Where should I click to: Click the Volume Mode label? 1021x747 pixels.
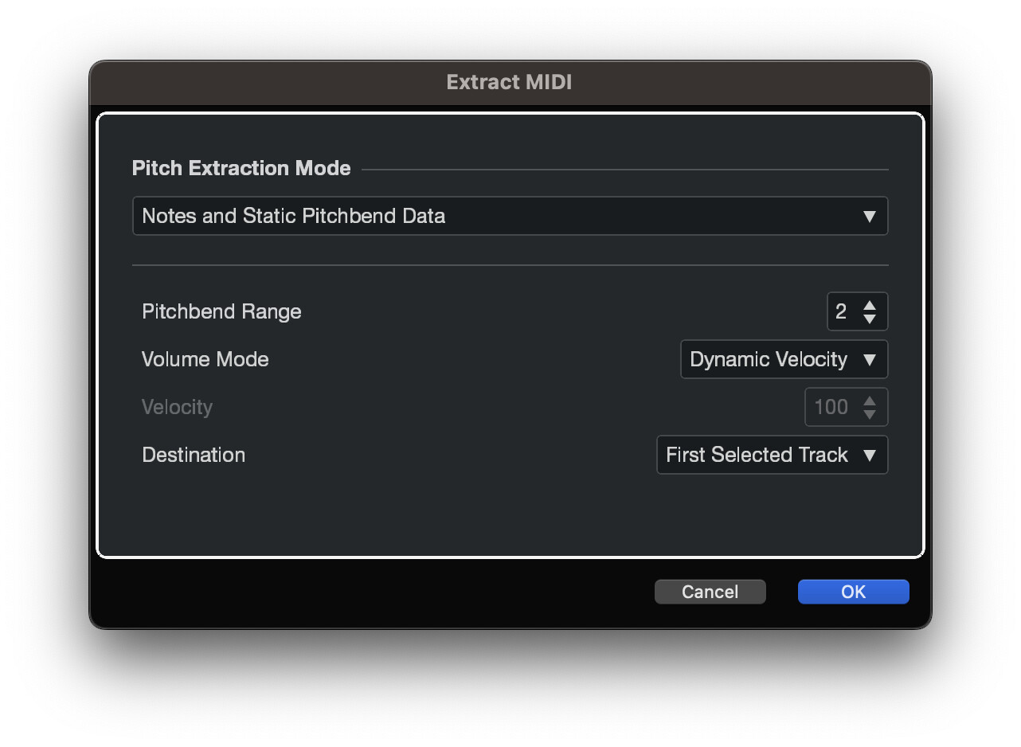pyautogui.click(x=205, y=359)
